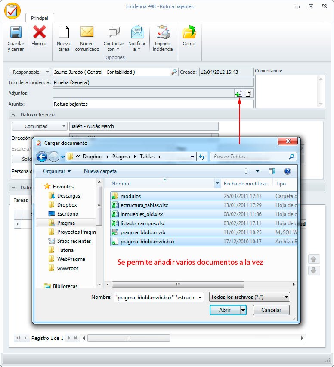Click the refresh icon next to address bar

click(x=202, y=157)
